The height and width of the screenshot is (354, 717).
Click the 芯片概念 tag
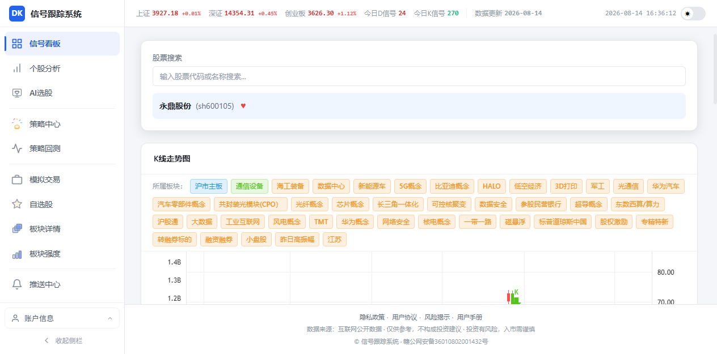pyautogui.click(x=351, y=204)
